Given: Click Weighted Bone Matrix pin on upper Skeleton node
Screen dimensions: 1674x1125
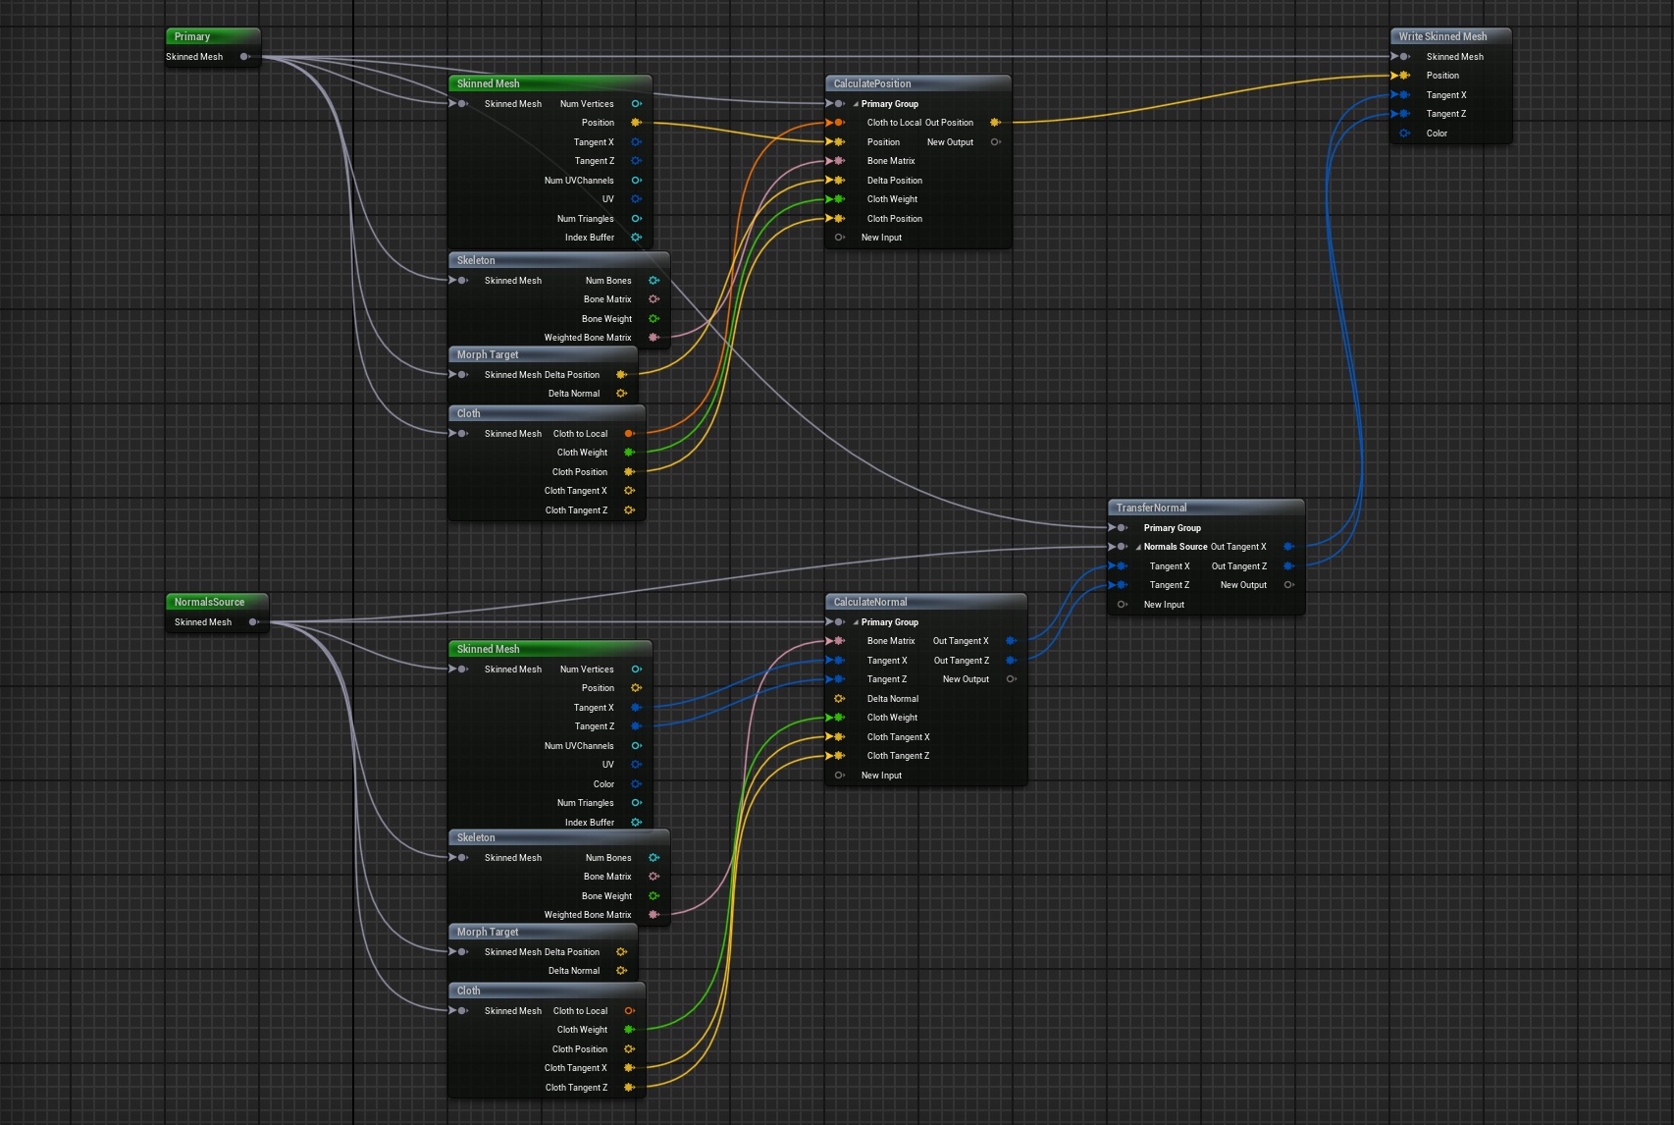Looking at the screenshot, I should pos(654,338).
